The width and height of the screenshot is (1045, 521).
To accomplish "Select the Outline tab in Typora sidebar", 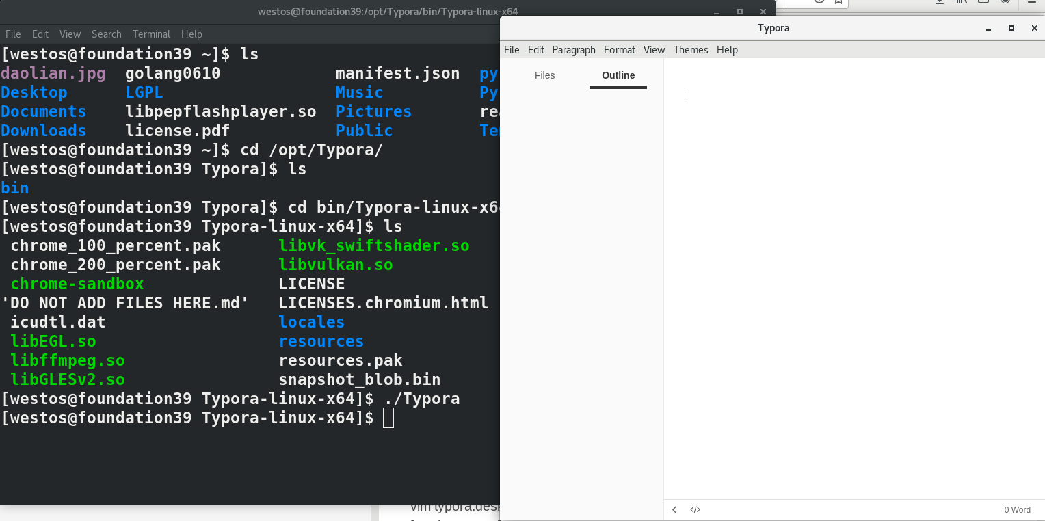I will pyautogui.click(x=618, y=75).
